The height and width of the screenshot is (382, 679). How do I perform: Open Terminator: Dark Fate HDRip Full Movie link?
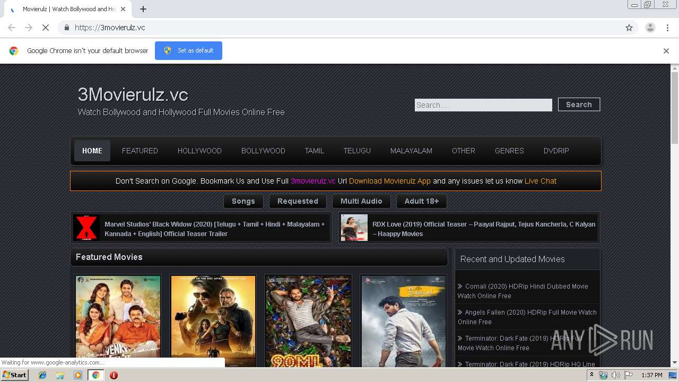[520, 343]
